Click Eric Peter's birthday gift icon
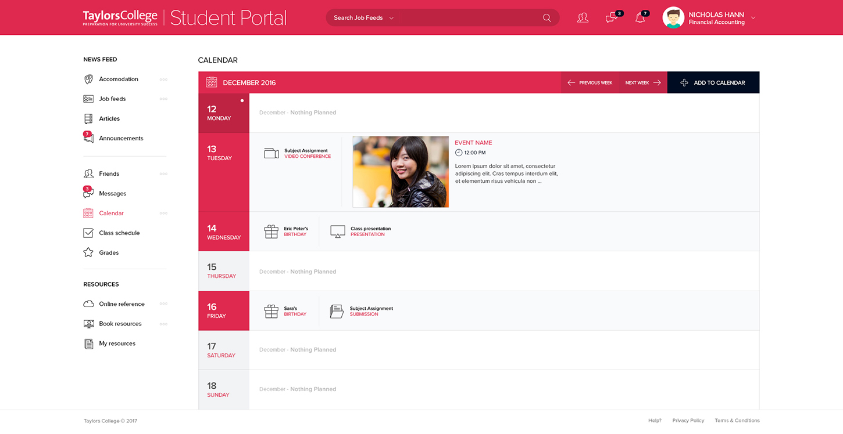 (x=272, y=232)
